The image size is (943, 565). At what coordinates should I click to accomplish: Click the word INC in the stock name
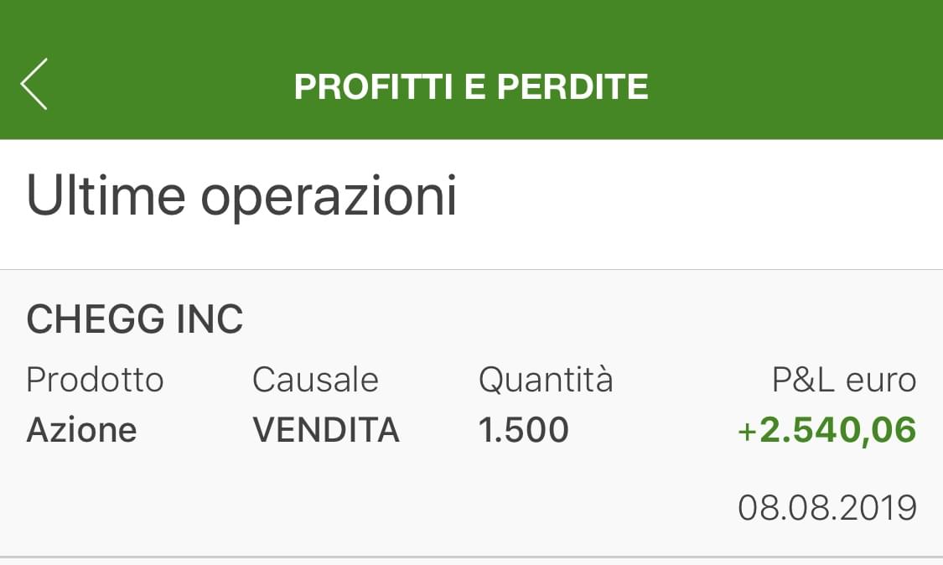click(x=209, y=319)
